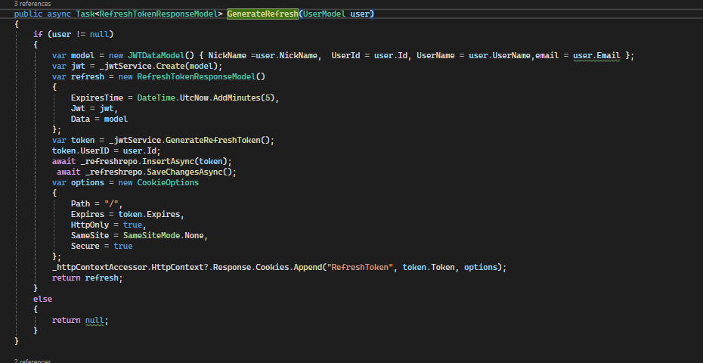Click the "RefreshToken" string literal

coord(360,268)
